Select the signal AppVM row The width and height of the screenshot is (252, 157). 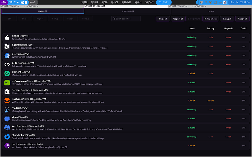[x=126, y=119]
